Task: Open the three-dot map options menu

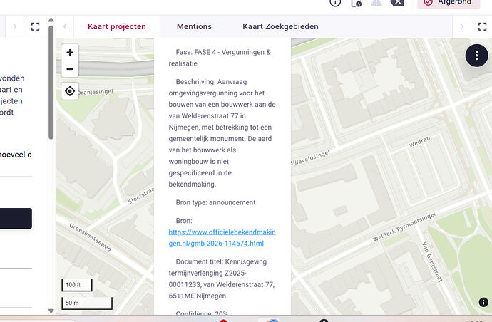Action: point(476,56)
